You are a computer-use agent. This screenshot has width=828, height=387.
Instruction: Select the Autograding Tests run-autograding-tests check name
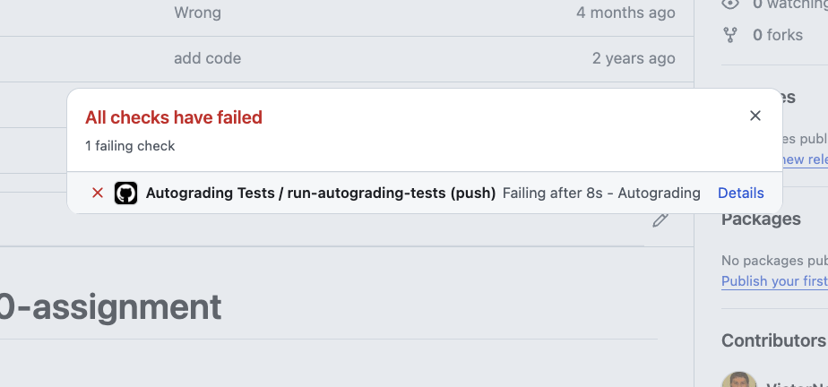pyautogui.click(x=320, y=193)
